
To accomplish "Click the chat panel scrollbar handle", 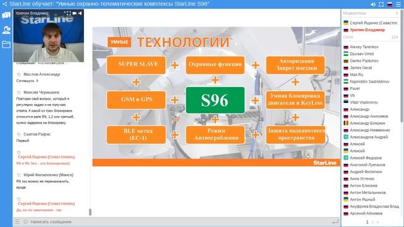I will click(x=90, y=212).
